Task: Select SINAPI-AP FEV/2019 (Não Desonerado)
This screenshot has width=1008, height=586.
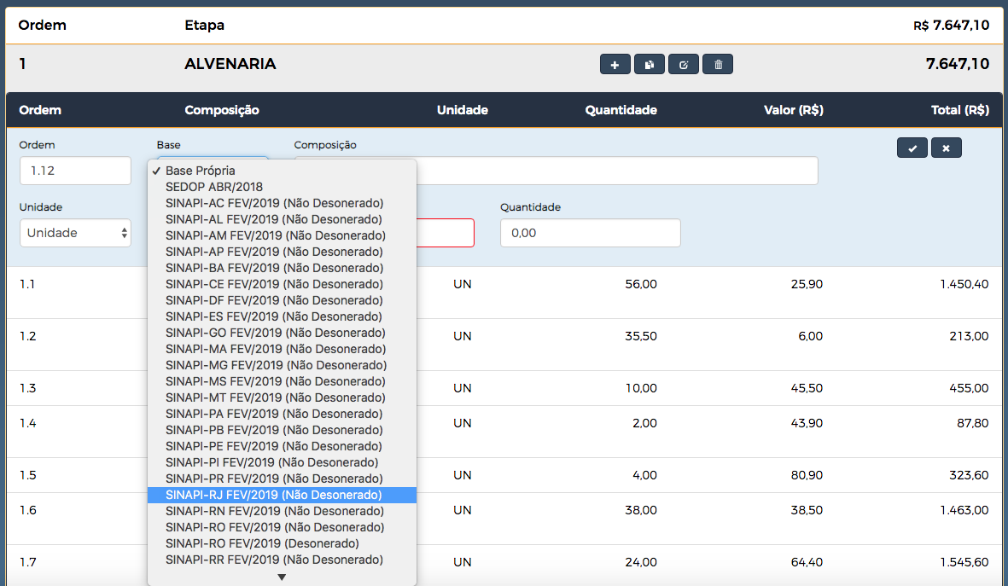Action: click(283, 252)
